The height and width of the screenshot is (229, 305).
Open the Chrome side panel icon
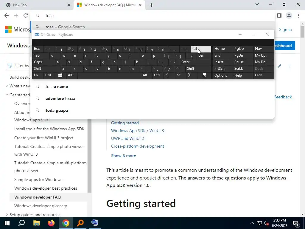pos(279,16)
